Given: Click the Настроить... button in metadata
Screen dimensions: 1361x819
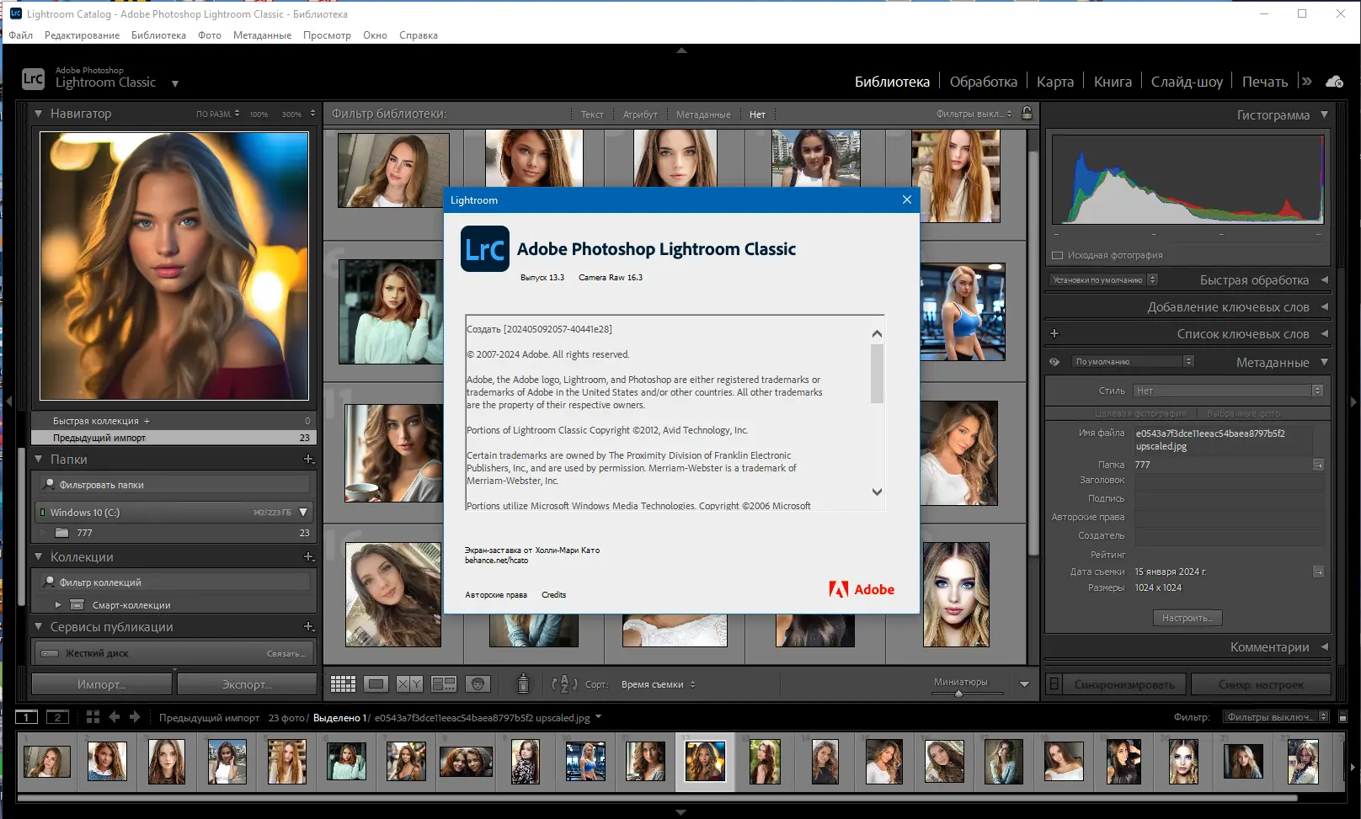Looking at the screenshot, I should [1188, 618].
